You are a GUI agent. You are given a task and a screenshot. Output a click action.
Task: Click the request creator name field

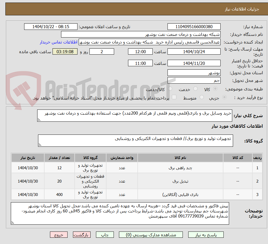click(x=150, y=42)
